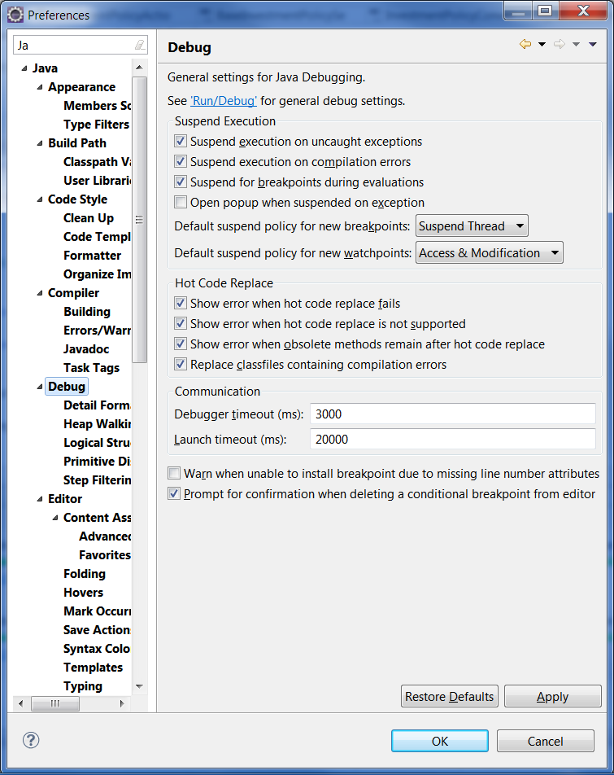Open the preferences view menu arrow
The width and height of the screenshot is (614, 775).
coord(593,45)
